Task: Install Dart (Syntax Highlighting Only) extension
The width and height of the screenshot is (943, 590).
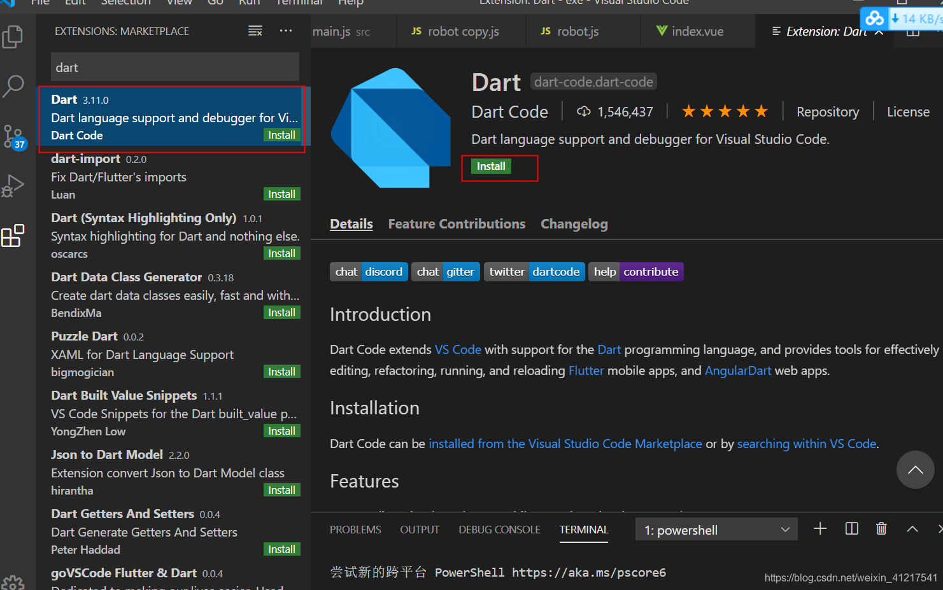Action: [x=281, y=253]
